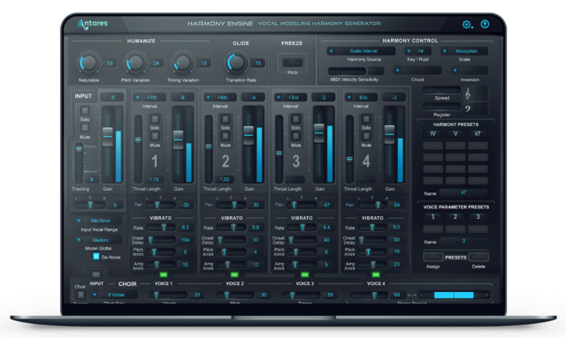Viewport: 566px width, 338px height.
Task: Select the IV harmony preset
Action: [x=432, y=133]
